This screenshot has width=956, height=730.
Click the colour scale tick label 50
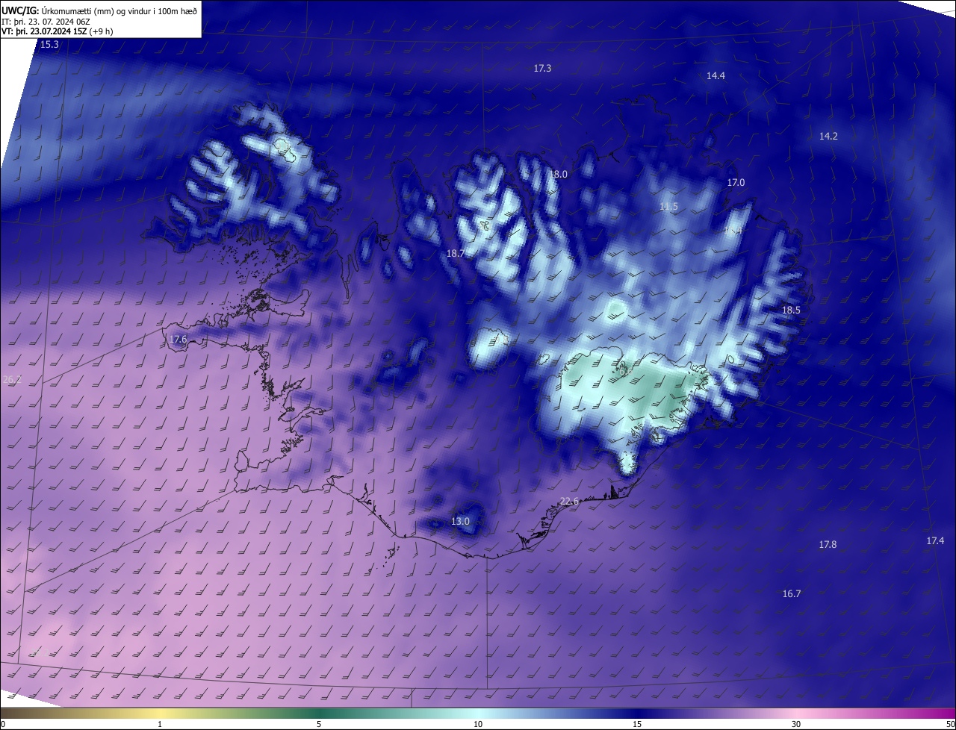click(x=950, y=725)
